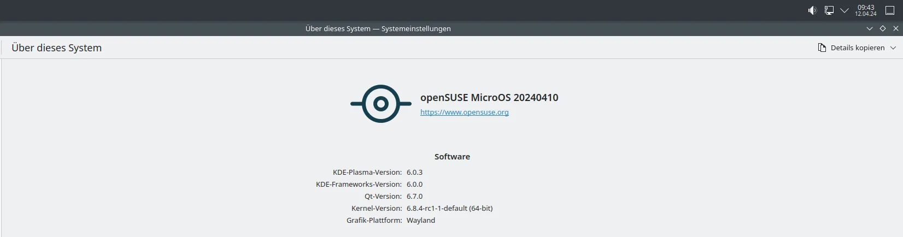Click the KDE-Frameworks-Version label

359,184
